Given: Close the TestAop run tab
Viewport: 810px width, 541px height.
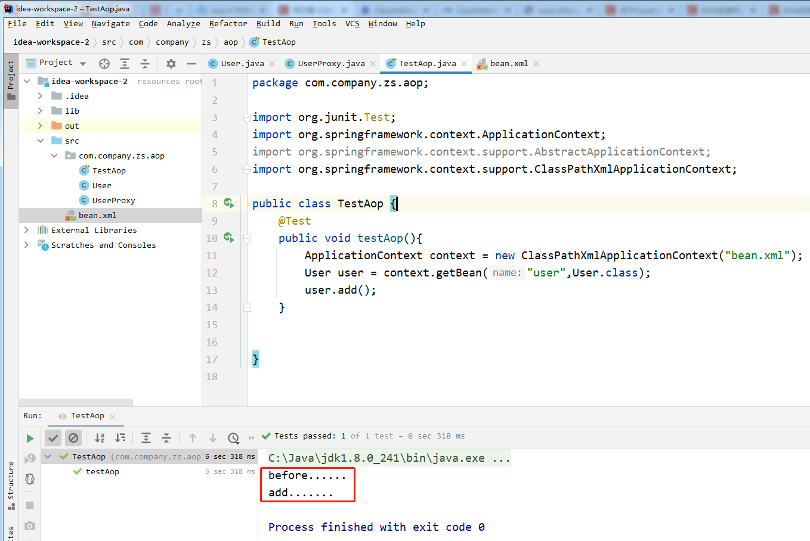Looking at the screenshot, I should pos(113,416).
